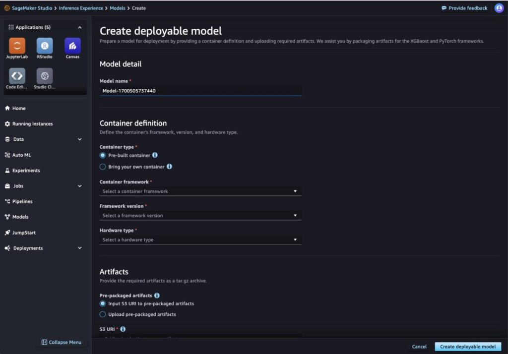
Task: Click the Model name input field
Action: [x=200, y=91]
